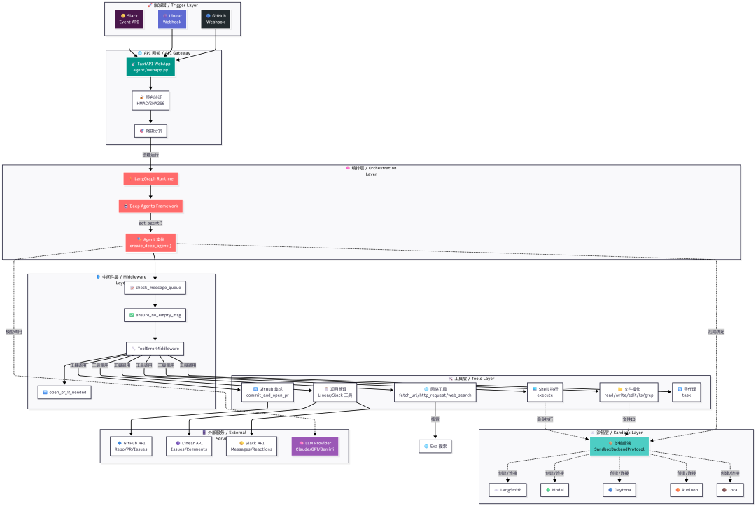The height and width of the screenshot is (506, 756).
Task: Select the LangSmith sandbox node
Action: [x=507, y=490]
